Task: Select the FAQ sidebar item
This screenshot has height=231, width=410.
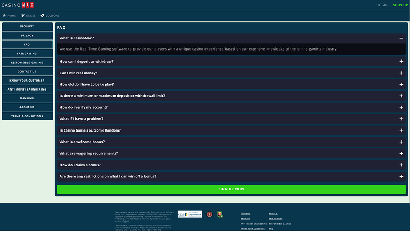Action: [x=27, y=45]
